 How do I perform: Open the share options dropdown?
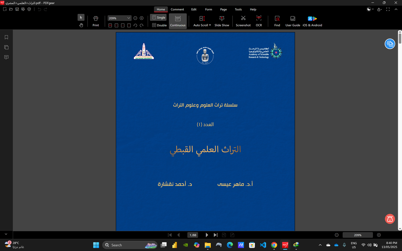coord(379,9)
